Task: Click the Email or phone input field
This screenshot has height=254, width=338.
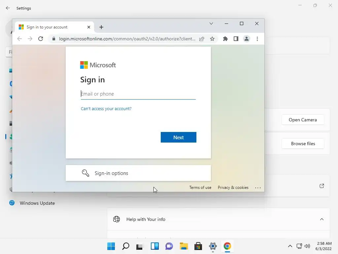Action: (x=138, y=94)
